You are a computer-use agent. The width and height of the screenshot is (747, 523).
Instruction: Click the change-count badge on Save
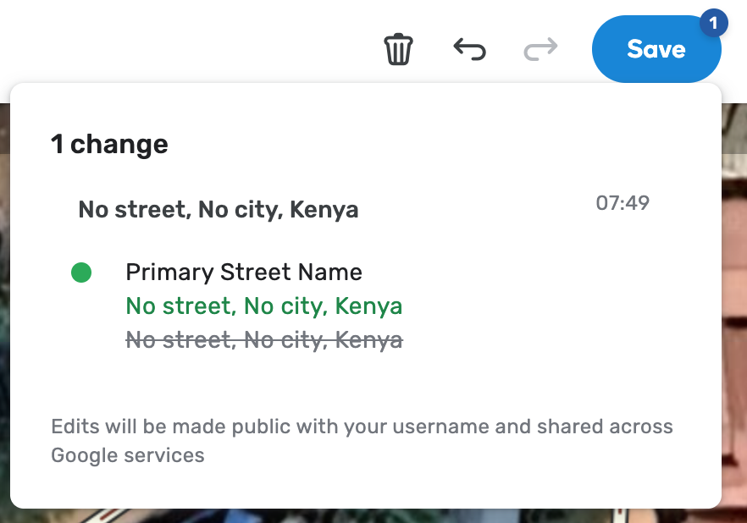pos(713,24)
